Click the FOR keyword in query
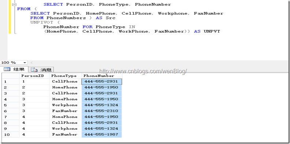Viewport: 290px width, 144px height. [x=88, y=27]
